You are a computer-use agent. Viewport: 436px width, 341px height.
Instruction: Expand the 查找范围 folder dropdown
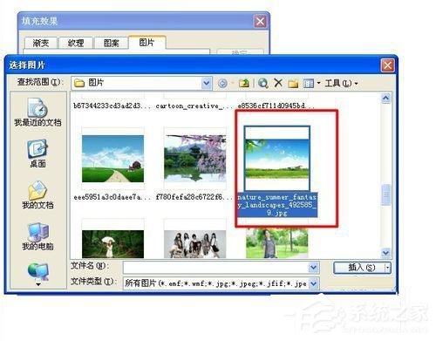point(206,84)
